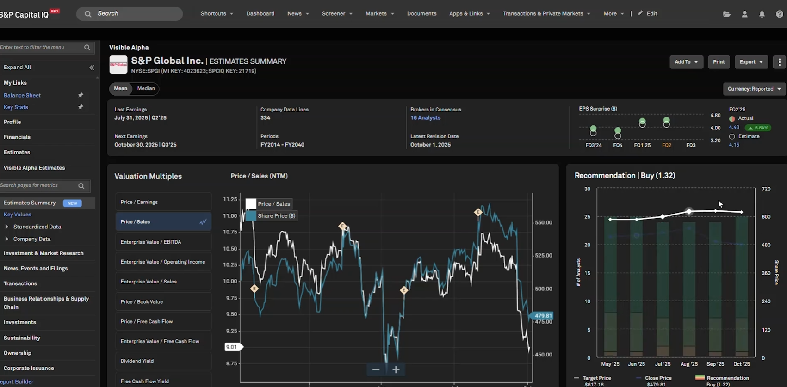The image size is (787, 387).
Task: Toggle the Price / Sales legend series
Action: 268,204
